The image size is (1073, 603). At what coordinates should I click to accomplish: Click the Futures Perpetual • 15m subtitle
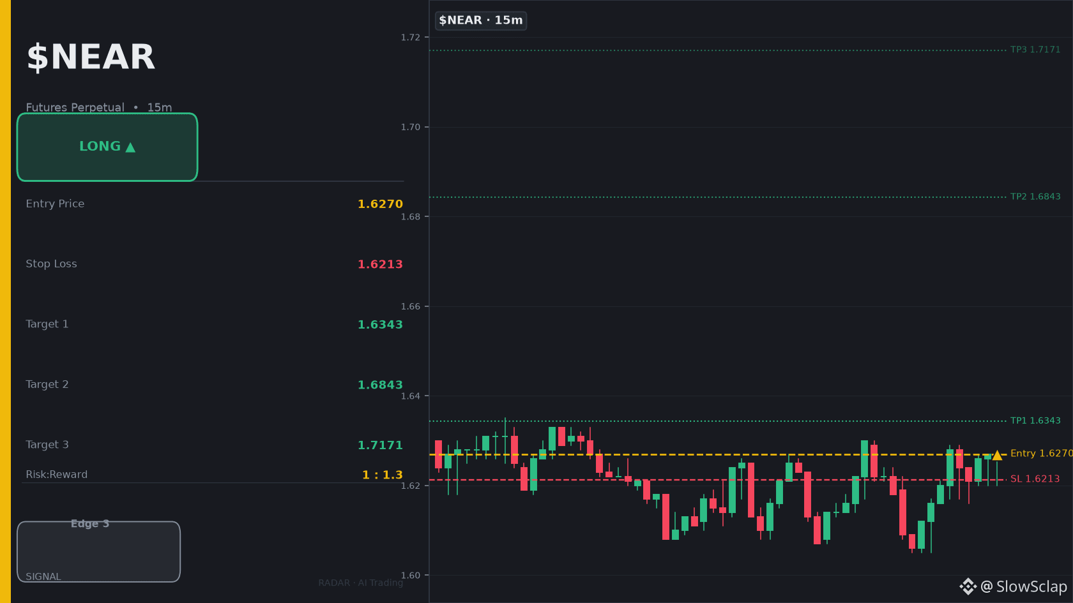[99, 107]
